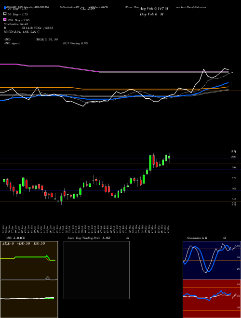The height and width of the screenshot is (318, 241).
Task: Click the 'Day Vol: 0 M' label
Action: 151,14
